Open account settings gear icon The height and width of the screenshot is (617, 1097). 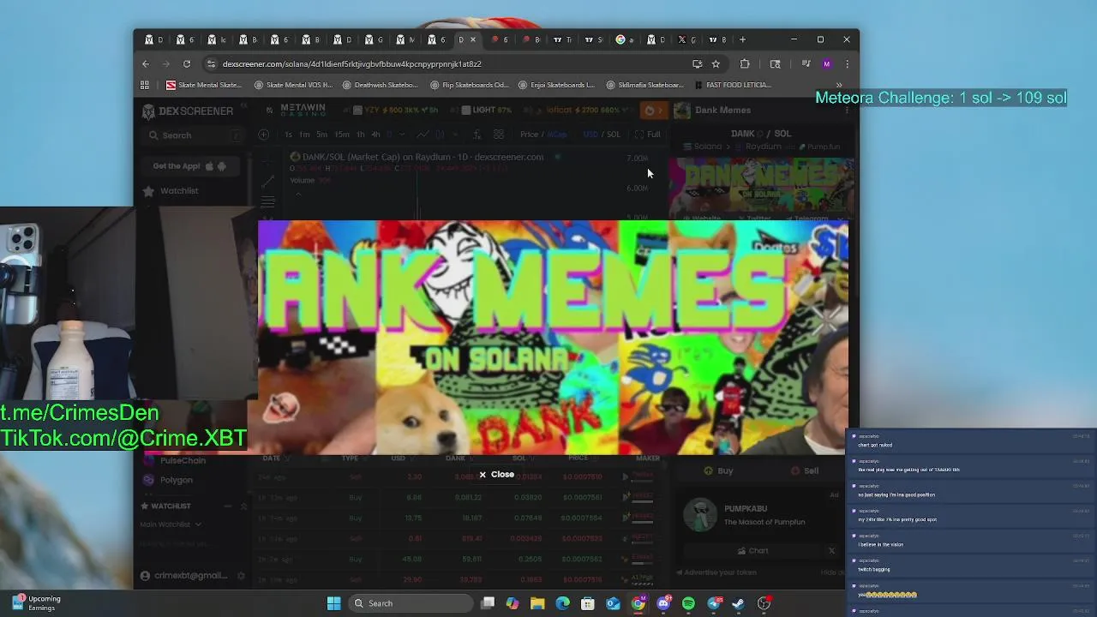(x=241, y=576)
